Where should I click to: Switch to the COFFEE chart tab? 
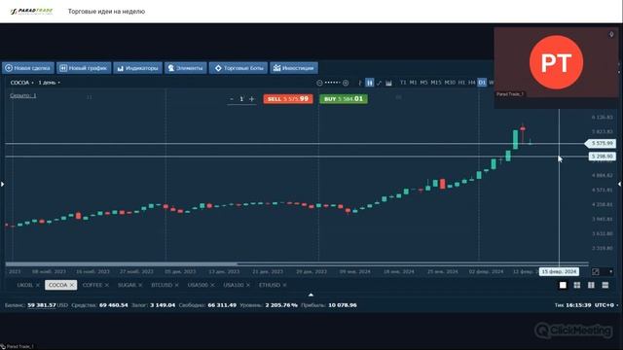coord(92,285)
